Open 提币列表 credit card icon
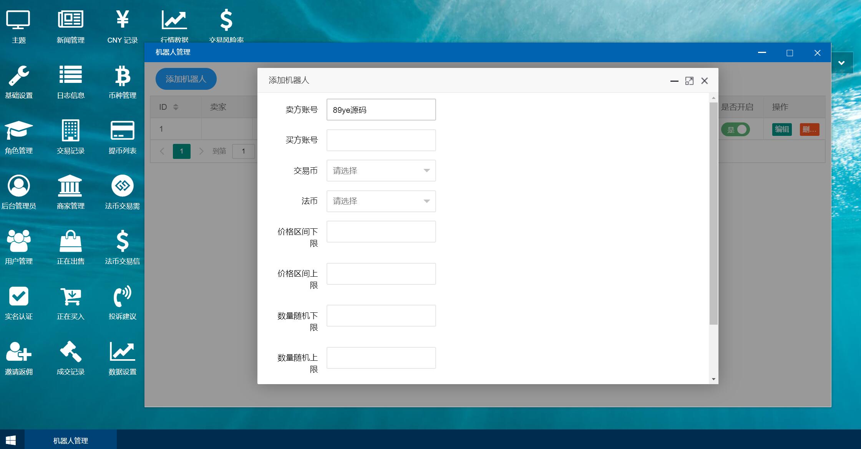Screen dimensions: 861x449 click(x=123, y=130)
